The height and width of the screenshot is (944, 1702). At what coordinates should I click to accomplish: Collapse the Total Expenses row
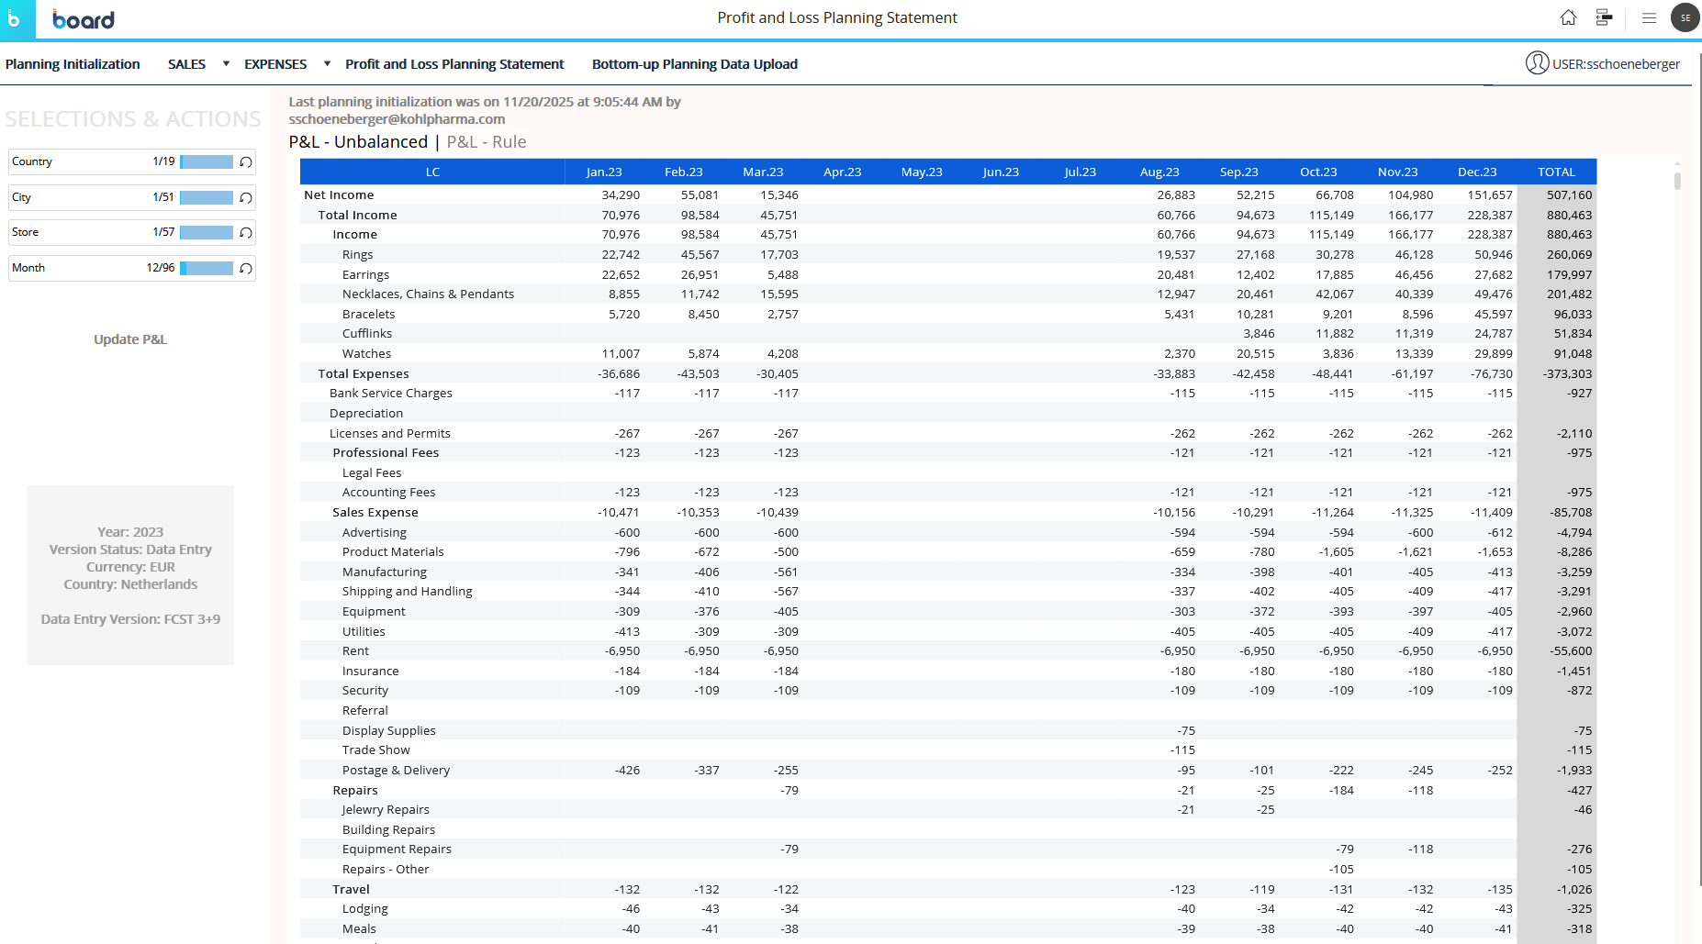[364, 373]
